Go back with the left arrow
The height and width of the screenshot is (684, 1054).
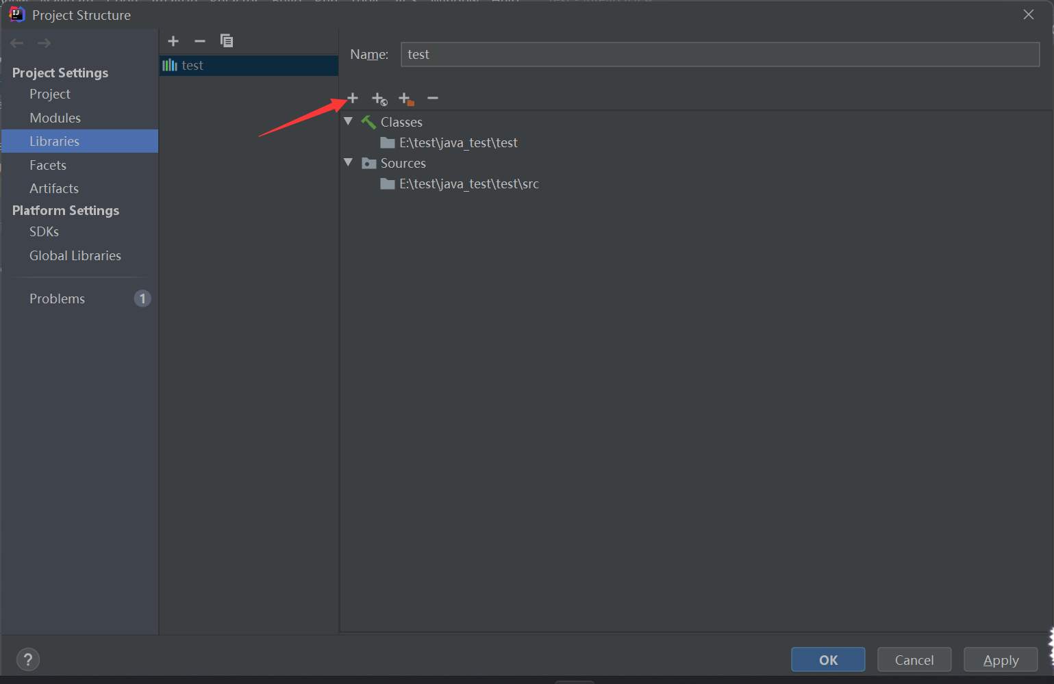[x=17, y=43]
